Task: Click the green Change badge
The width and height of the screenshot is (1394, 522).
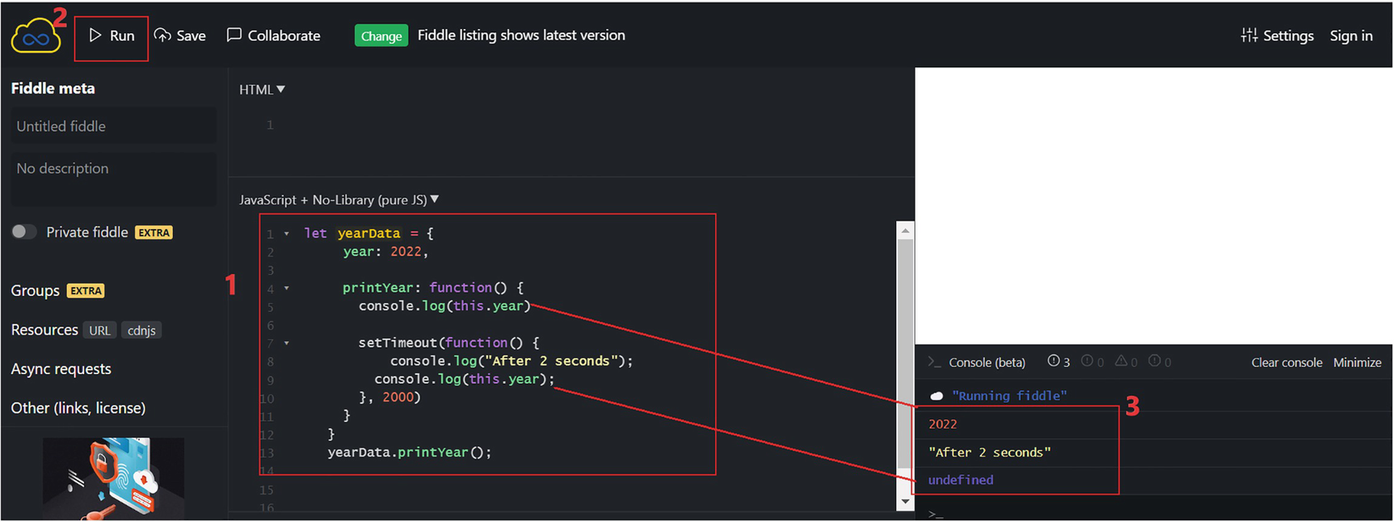Action: [381, 36]
